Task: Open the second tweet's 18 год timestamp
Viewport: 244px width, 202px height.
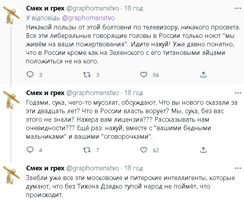Action: click(133, 93)
